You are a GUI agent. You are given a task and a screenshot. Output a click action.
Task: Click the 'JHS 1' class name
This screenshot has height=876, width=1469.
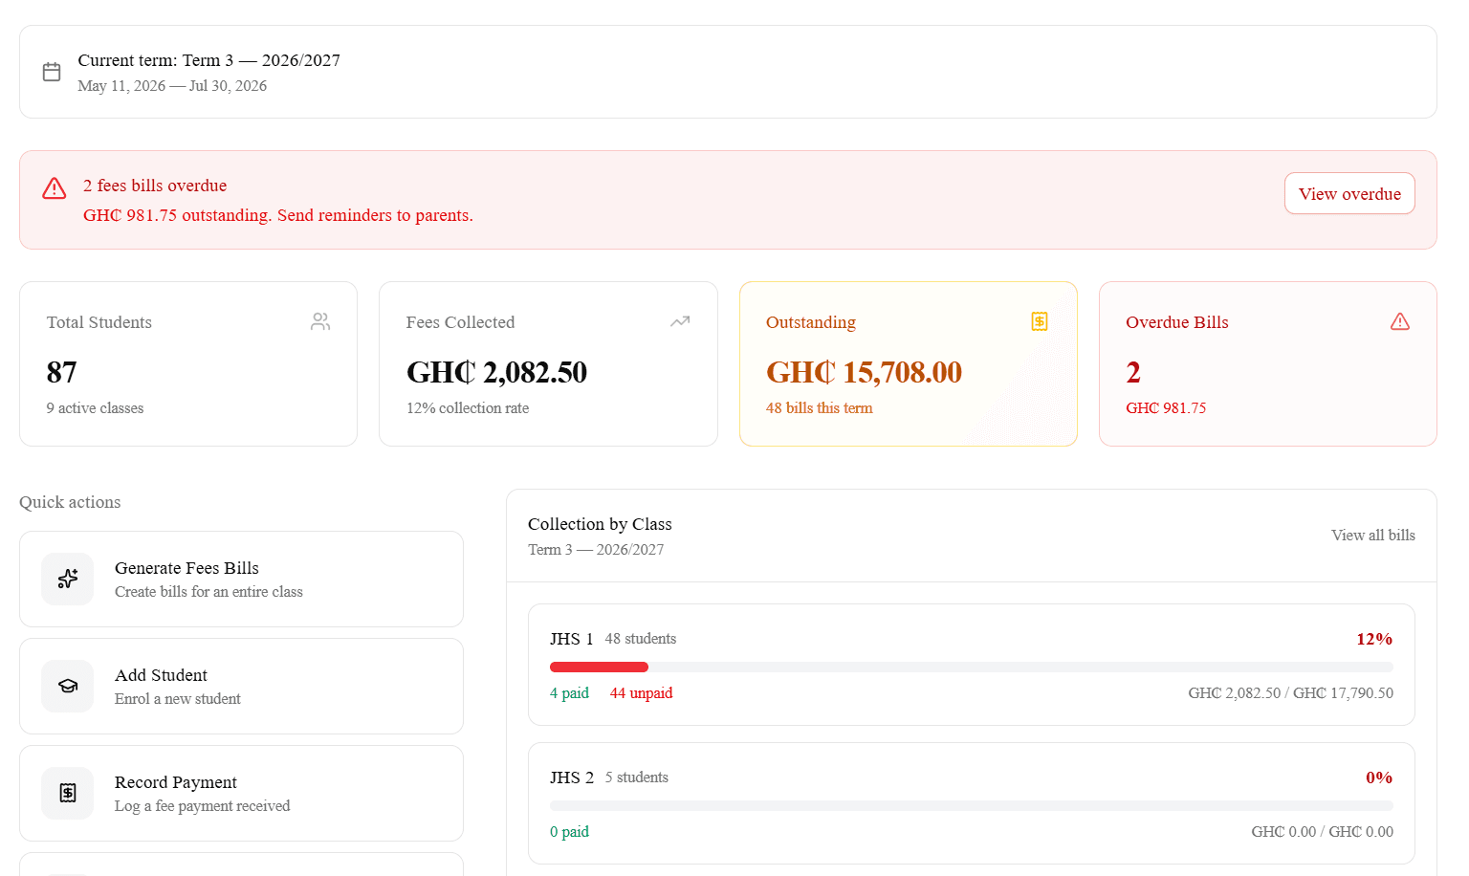572,639
